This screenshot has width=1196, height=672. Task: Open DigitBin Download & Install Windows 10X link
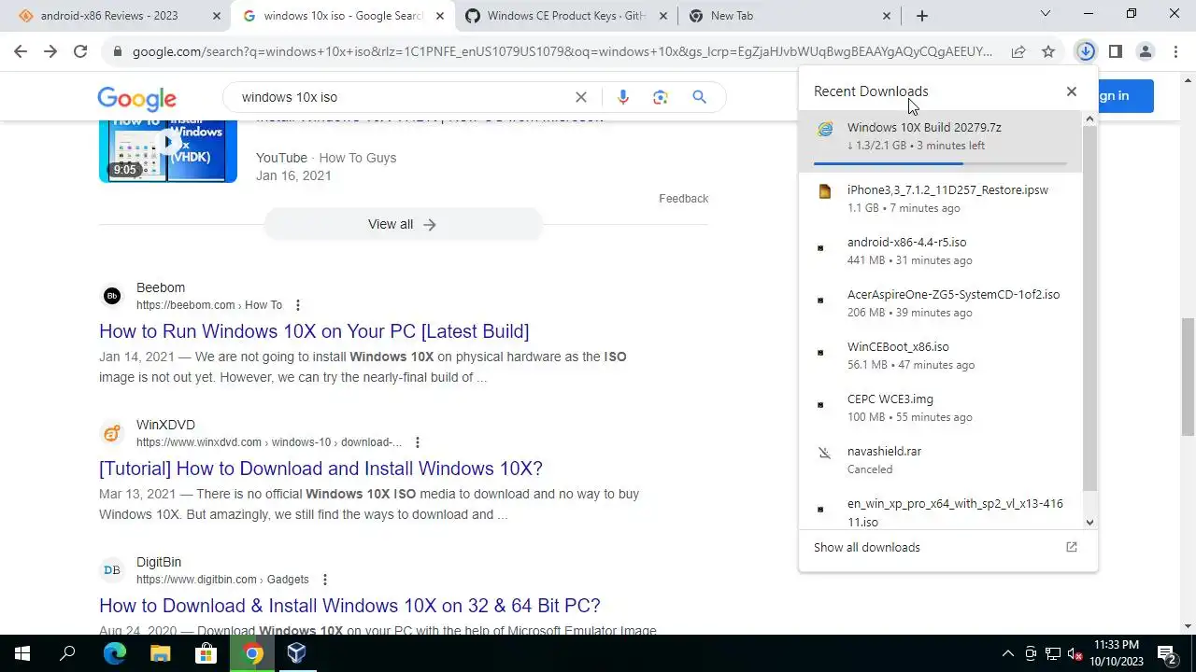coord(349,606)
